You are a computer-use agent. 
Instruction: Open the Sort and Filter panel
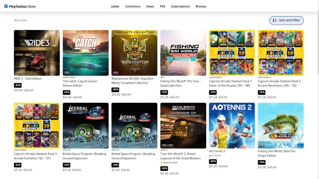pyautogui.click(x=286, y=20)
